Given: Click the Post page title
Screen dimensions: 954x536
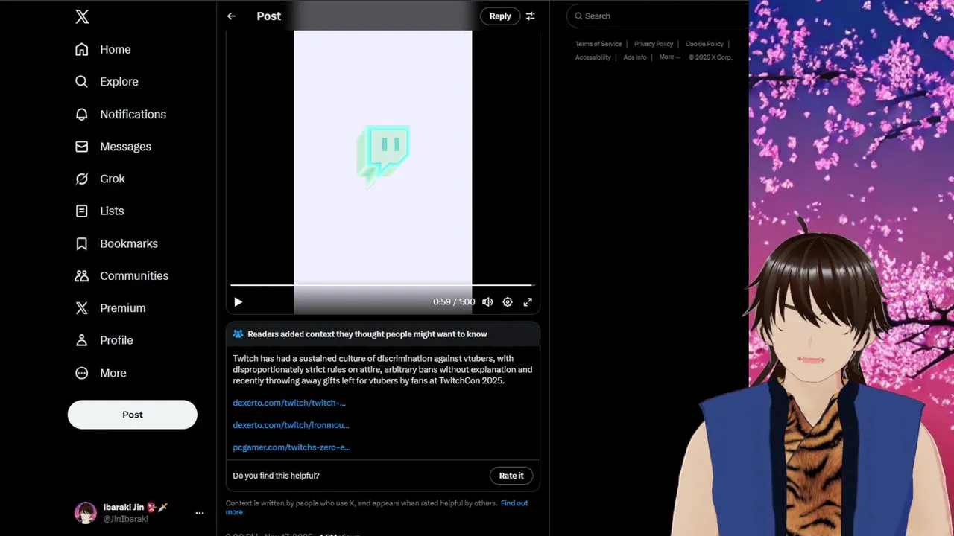Looking at the screenshot, I should pyautogui.click(x=269, y=16).
